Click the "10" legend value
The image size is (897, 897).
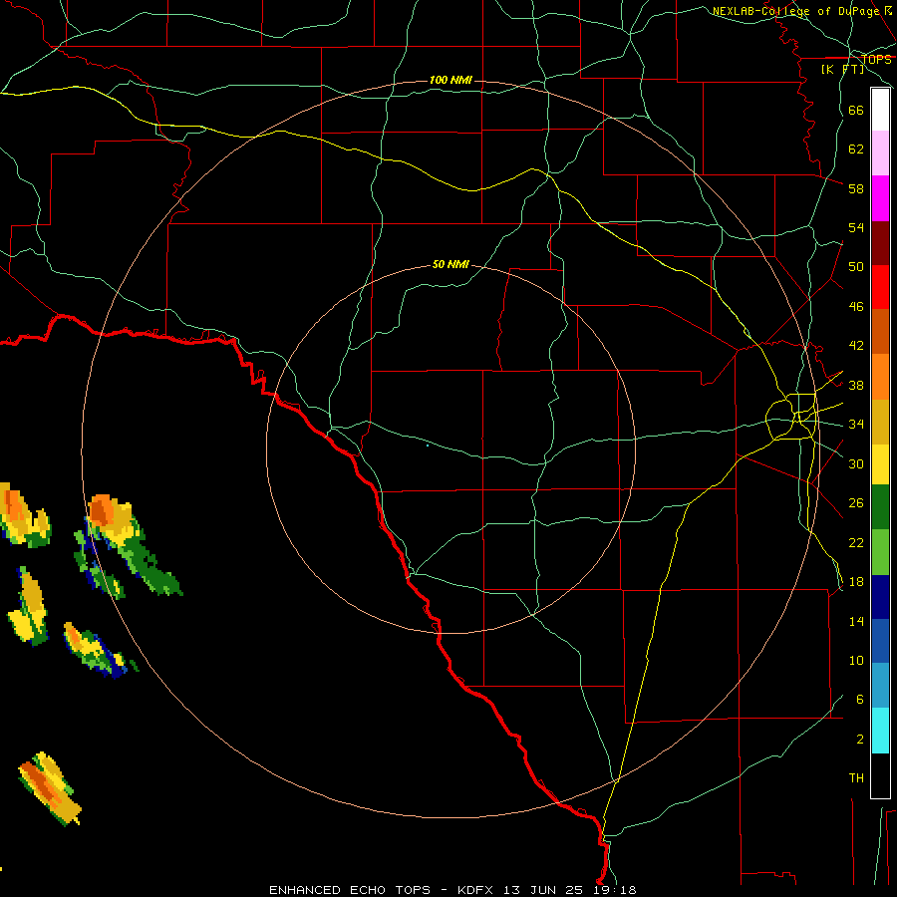(856, 660)
